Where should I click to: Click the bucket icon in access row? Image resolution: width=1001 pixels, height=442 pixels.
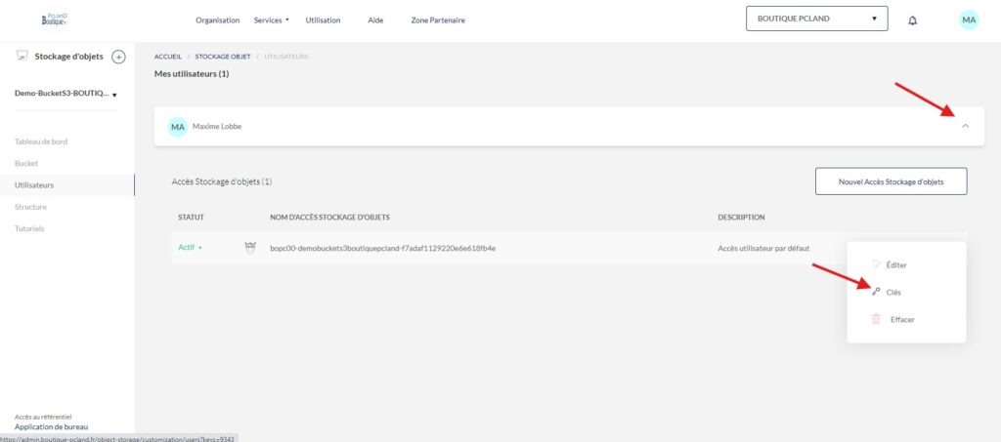pyautogui.click(x=250, y=248)
